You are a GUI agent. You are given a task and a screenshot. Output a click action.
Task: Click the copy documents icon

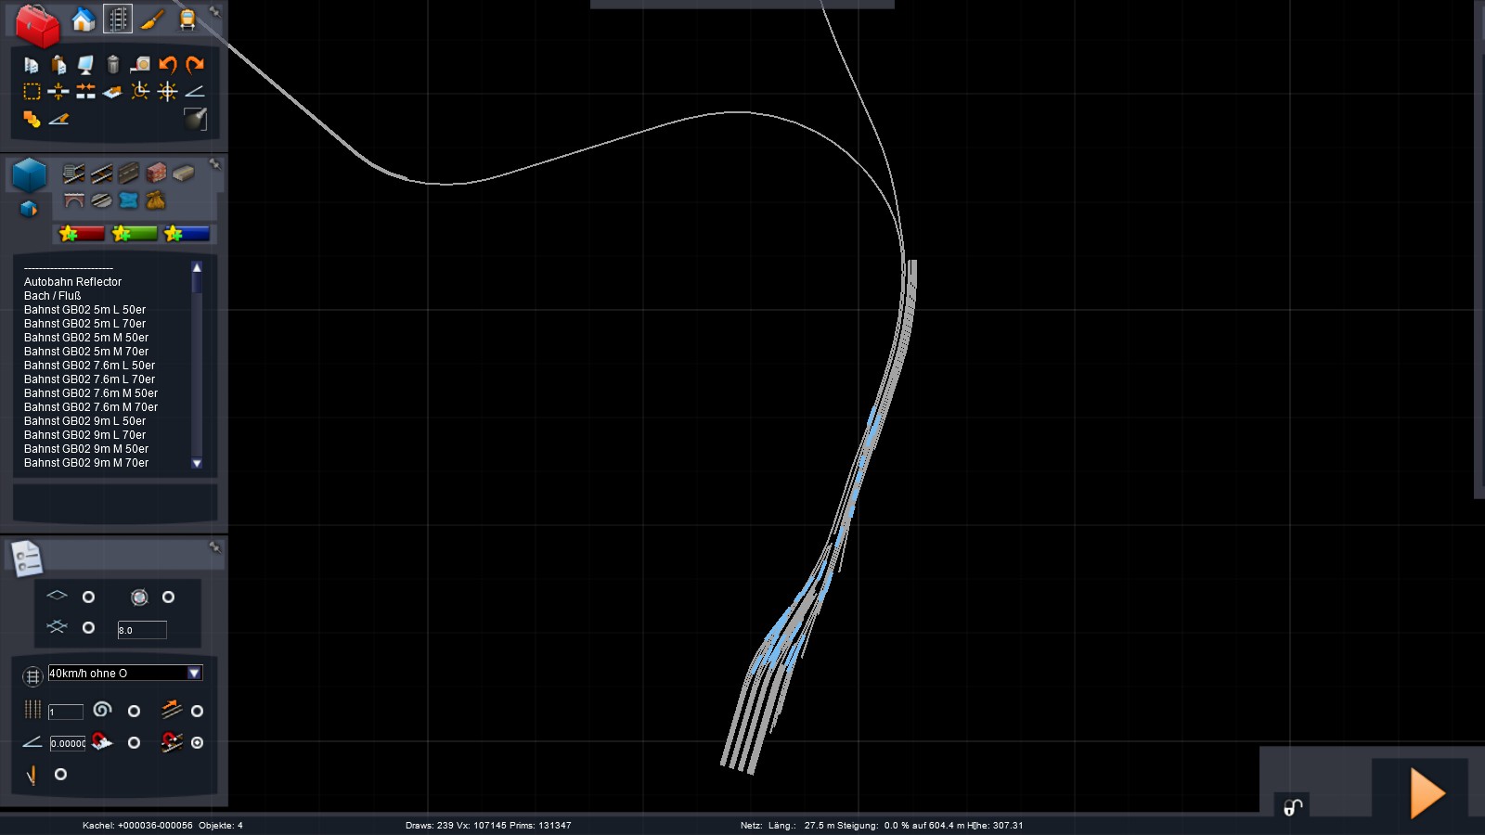tap(32, 65)
